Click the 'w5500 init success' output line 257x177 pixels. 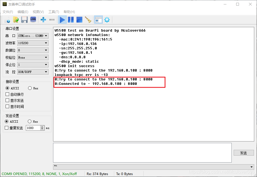tap(74, 66)
